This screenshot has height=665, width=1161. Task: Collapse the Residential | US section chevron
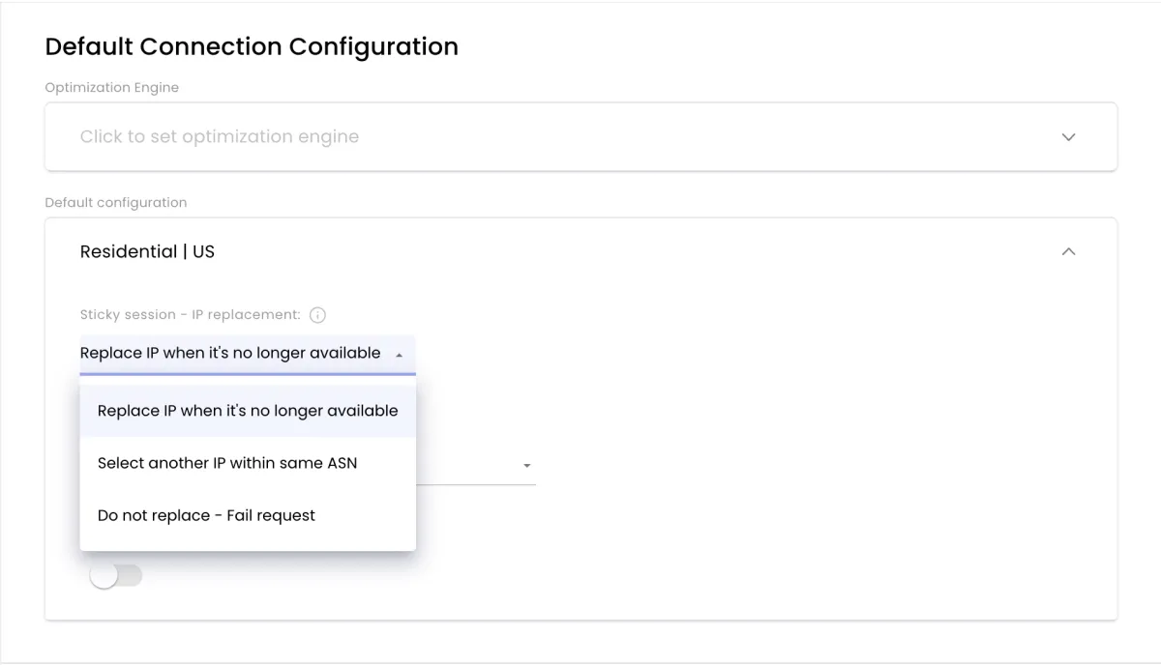point(1069,251)
